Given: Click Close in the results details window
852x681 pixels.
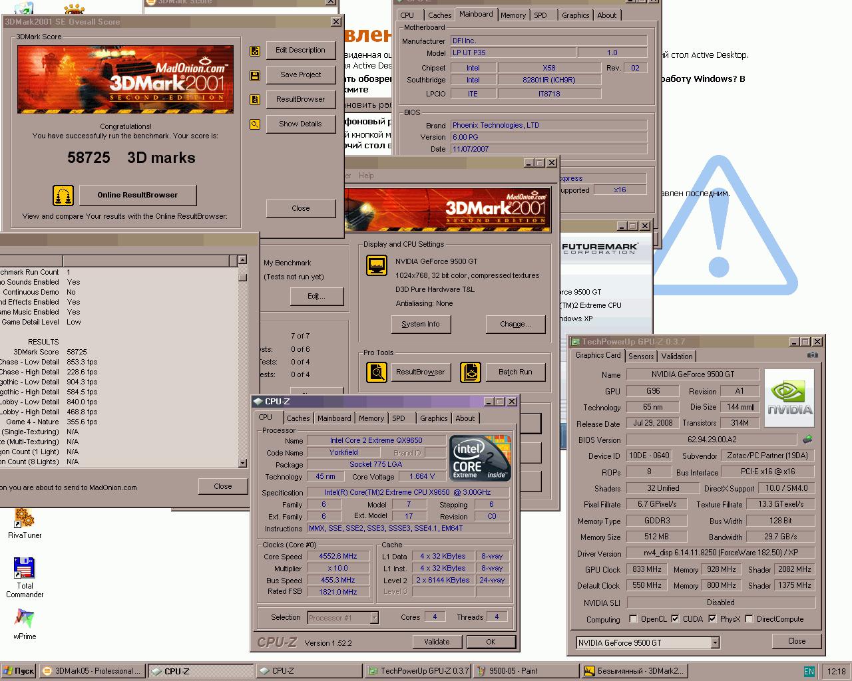Looking at the screenshot, I should (222, 486).
